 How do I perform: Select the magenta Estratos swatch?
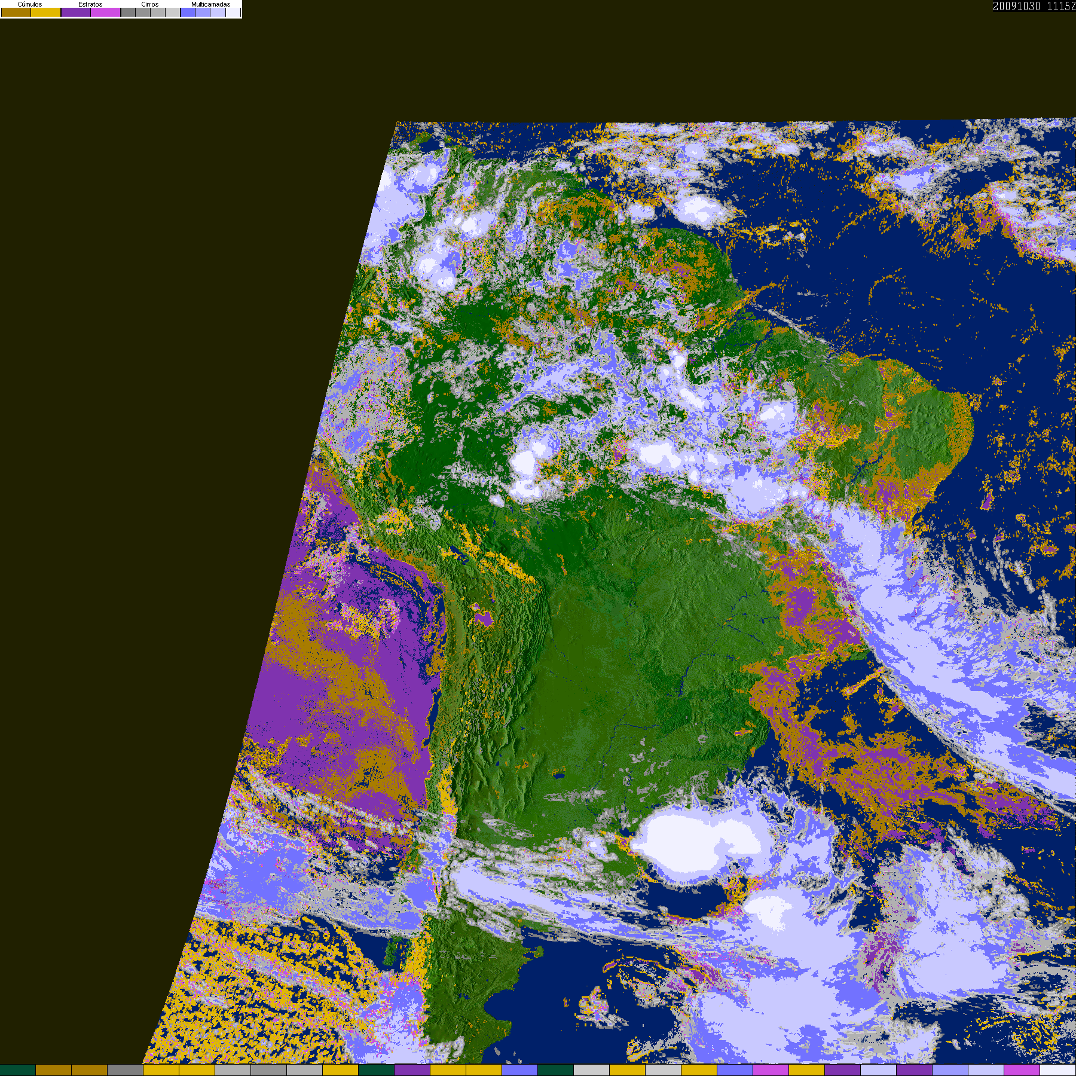(x=105, y=12)
